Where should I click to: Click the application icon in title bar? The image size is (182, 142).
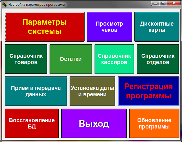tap(5, 5)
